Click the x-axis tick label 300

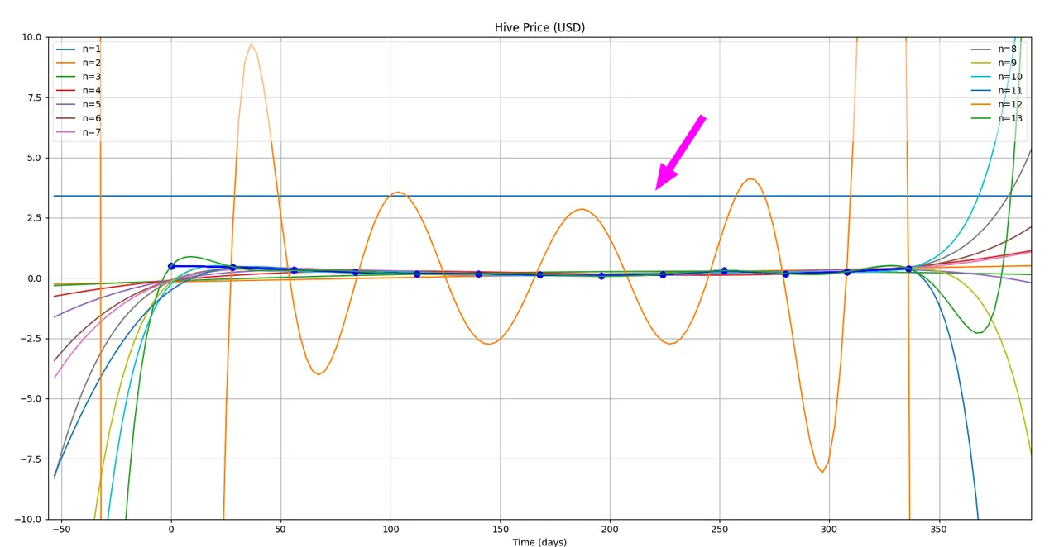coord(829,528)
